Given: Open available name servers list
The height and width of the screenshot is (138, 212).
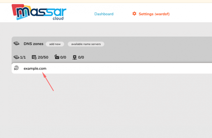Looking at the screenshot, I should (x=86, y=44).
